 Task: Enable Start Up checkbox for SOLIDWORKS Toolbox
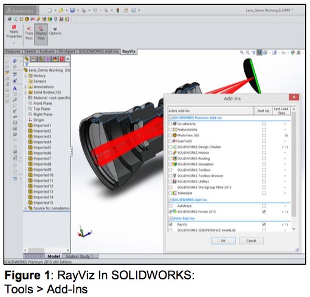[264, 170]
